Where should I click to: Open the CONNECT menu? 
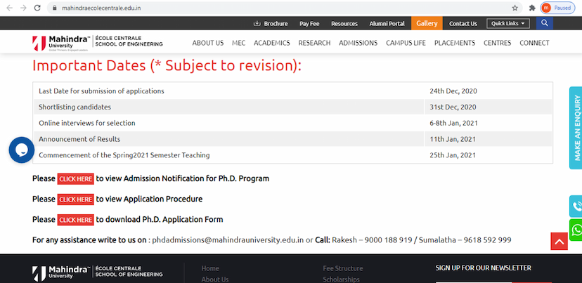(x=534, y=43)
